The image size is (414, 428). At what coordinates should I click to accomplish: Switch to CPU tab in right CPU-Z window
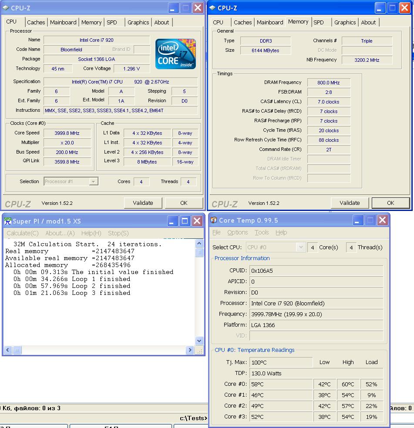coord(218,22)
